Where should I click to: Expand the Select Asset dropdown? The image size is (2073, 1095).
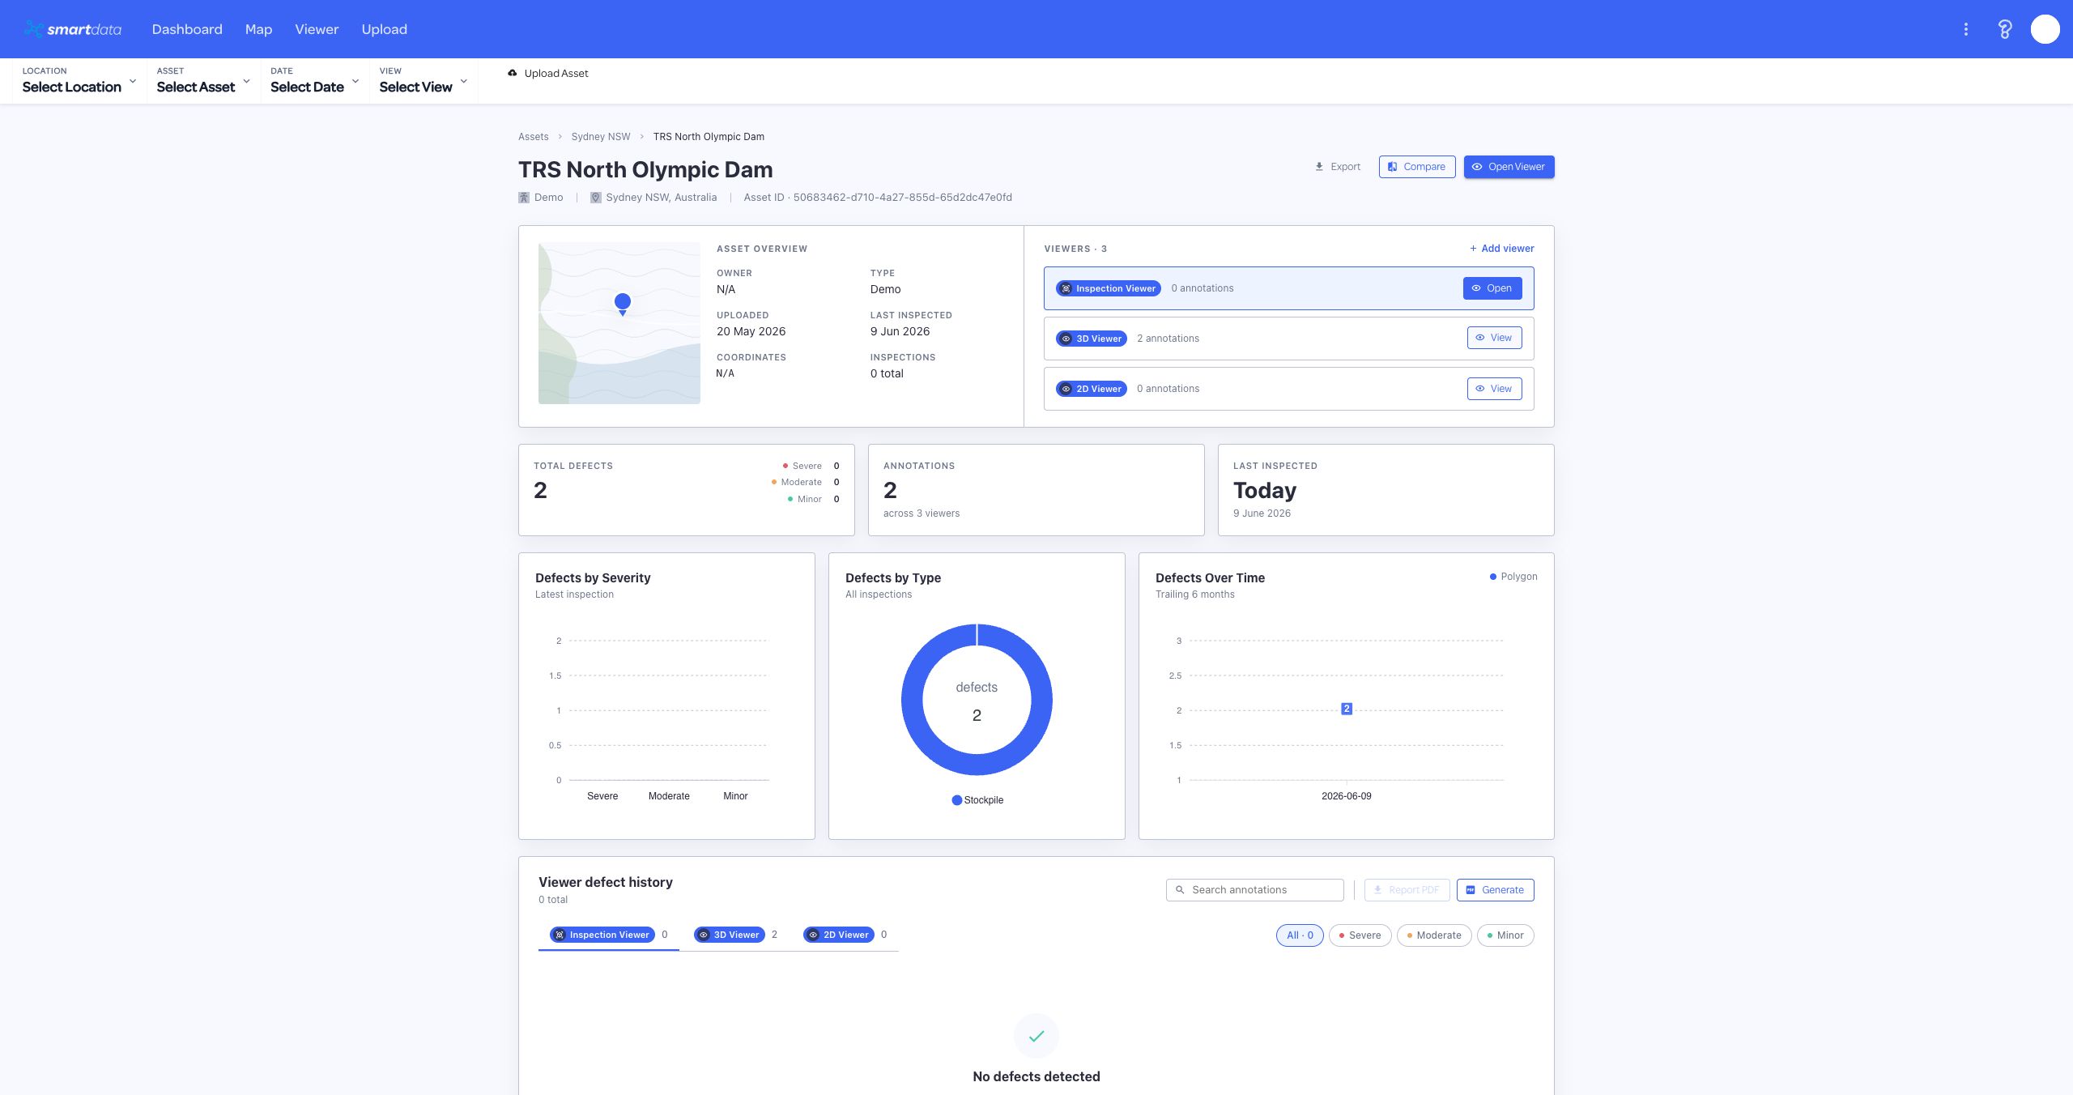click(x=203, y=81)
